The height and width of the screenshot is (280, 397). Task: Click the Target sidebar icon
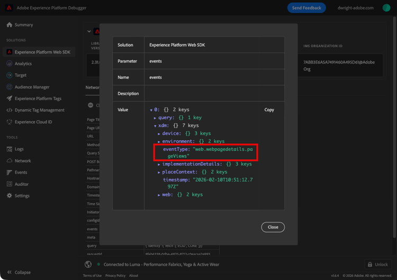10,75
